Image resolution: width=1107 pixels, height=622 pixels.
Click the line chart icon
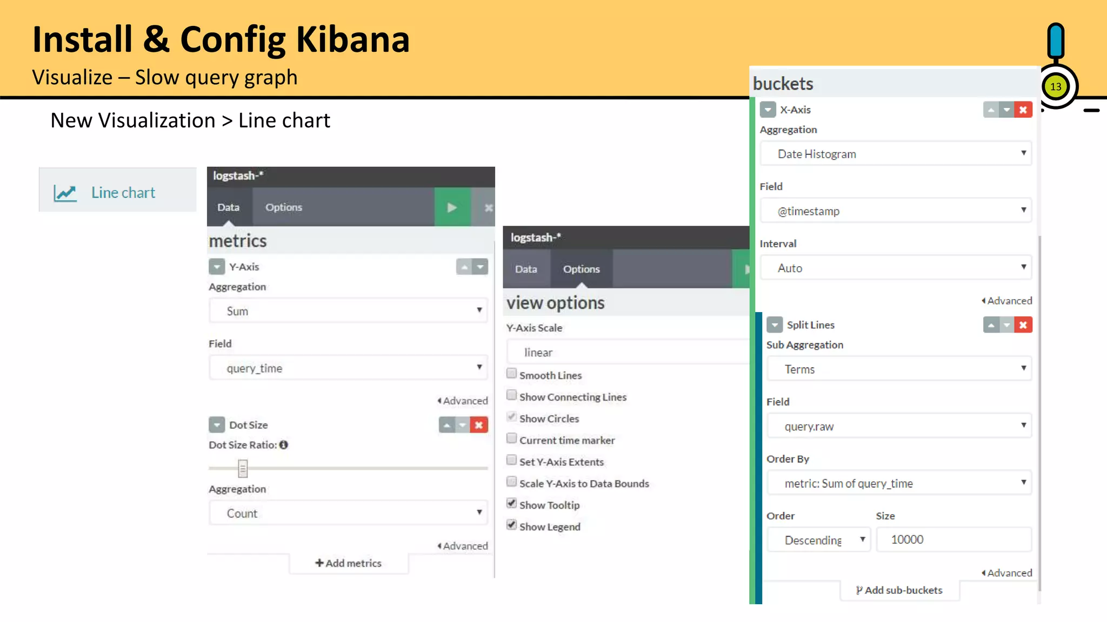(65, 193)
